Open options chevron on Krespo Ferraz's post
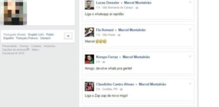 pos(190,56)
